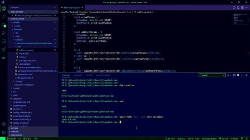Kill terminal with trash icon
The height and width of the screenshot is (140, 250).
(238, 75)
